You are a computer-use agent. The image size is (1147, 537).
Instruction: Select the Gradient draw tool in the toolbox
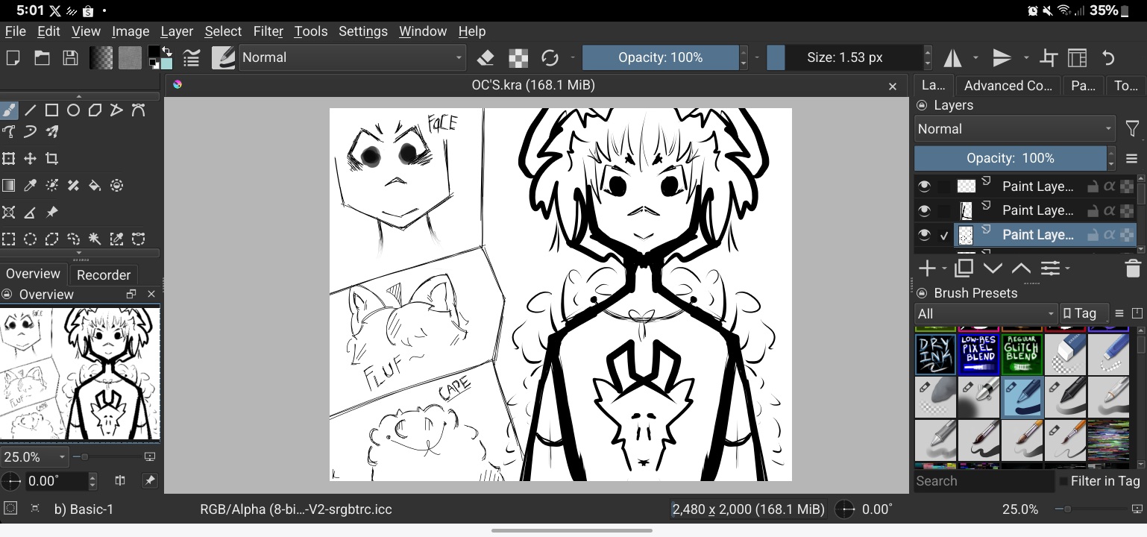[9, 186]
